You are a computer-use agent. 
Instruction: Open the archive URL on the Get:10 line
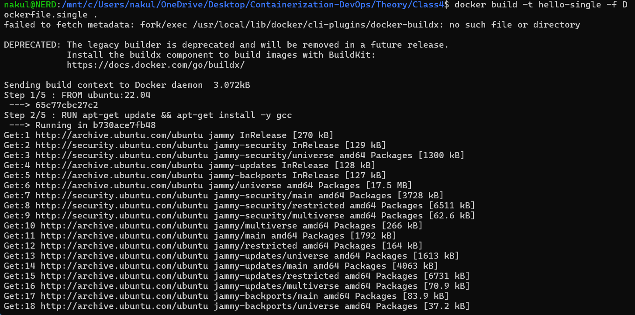pyautogui.click(x=121, y=226)
